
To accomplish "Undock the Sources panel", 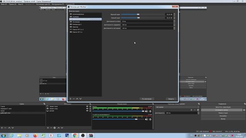I will pyautogui.click(x=90, y=104).
